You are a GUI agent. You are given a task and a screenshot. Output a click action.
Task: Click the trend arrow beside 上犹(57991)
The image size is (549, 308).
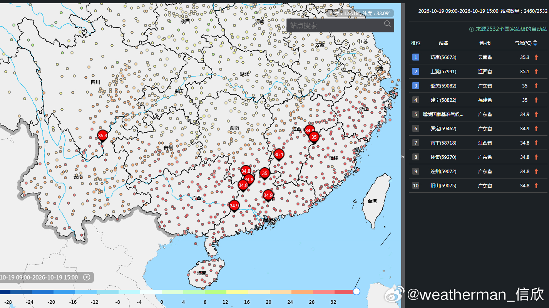[x=536, y=71]
